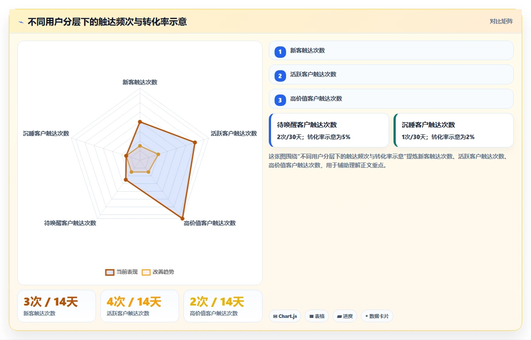Open the 活跃客户触达次数 list row
The width and height of the screenshot is (531, 340).
coord(391,74)
